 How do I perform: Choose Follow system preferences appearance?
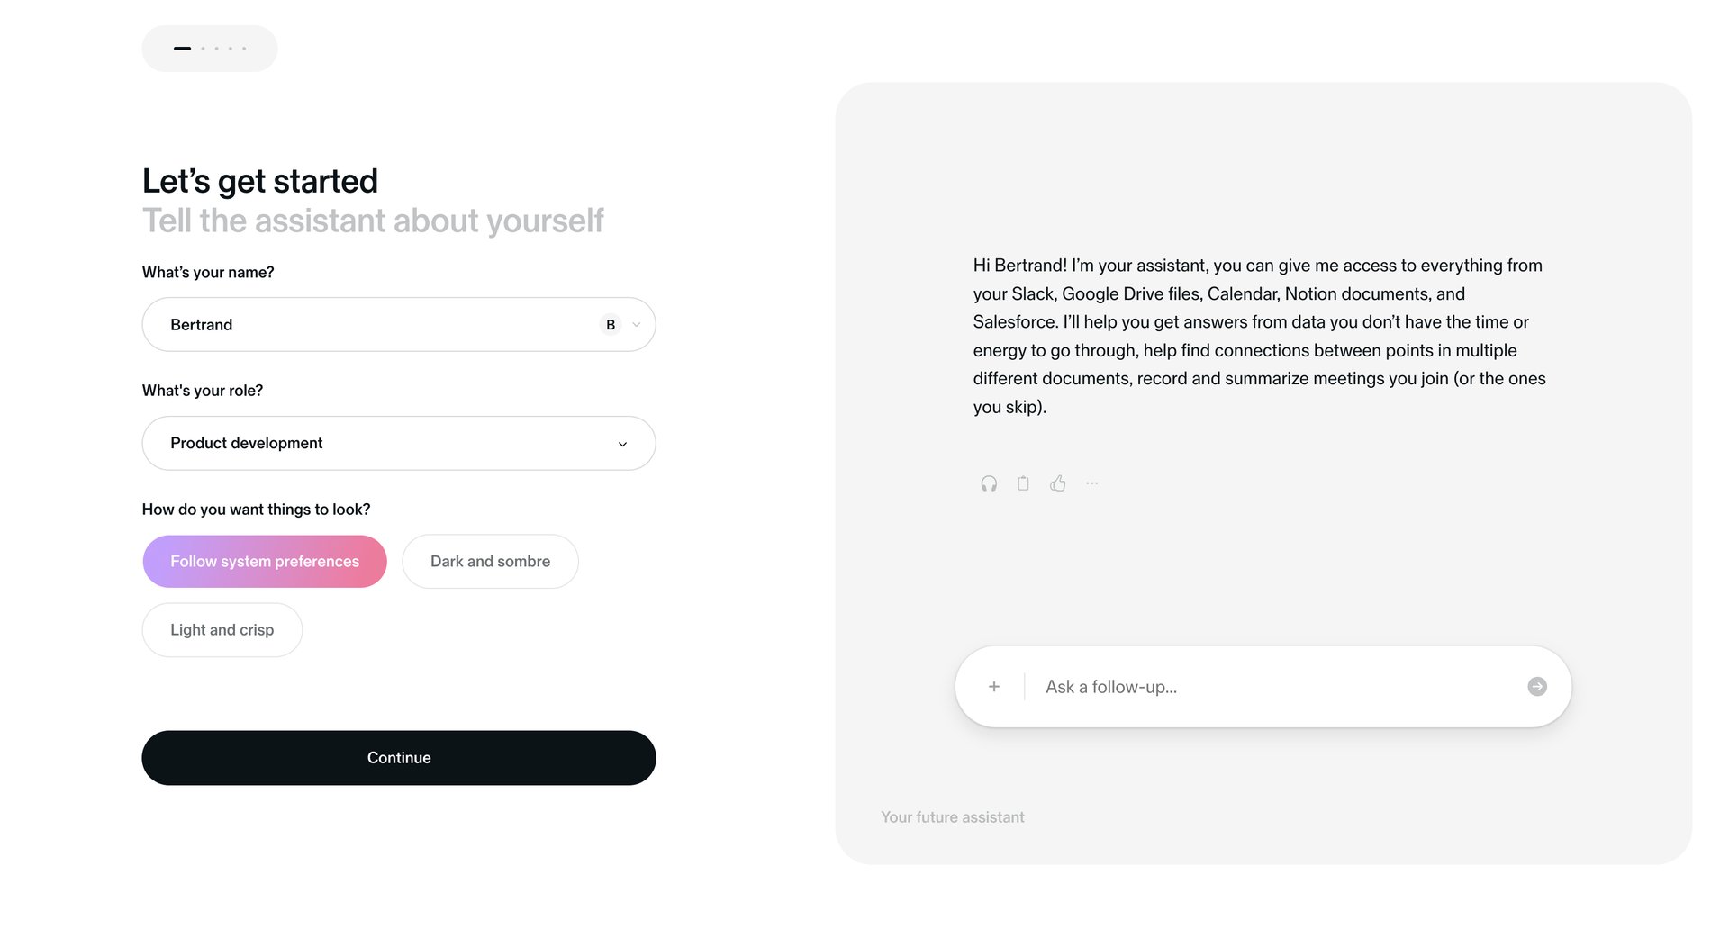(x=264, y=561)
